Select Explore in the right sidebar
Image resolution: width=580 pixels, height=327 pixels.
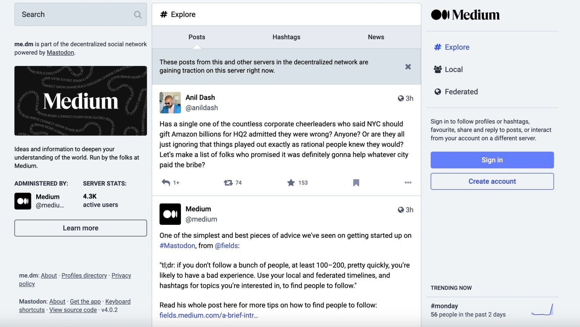457,47
